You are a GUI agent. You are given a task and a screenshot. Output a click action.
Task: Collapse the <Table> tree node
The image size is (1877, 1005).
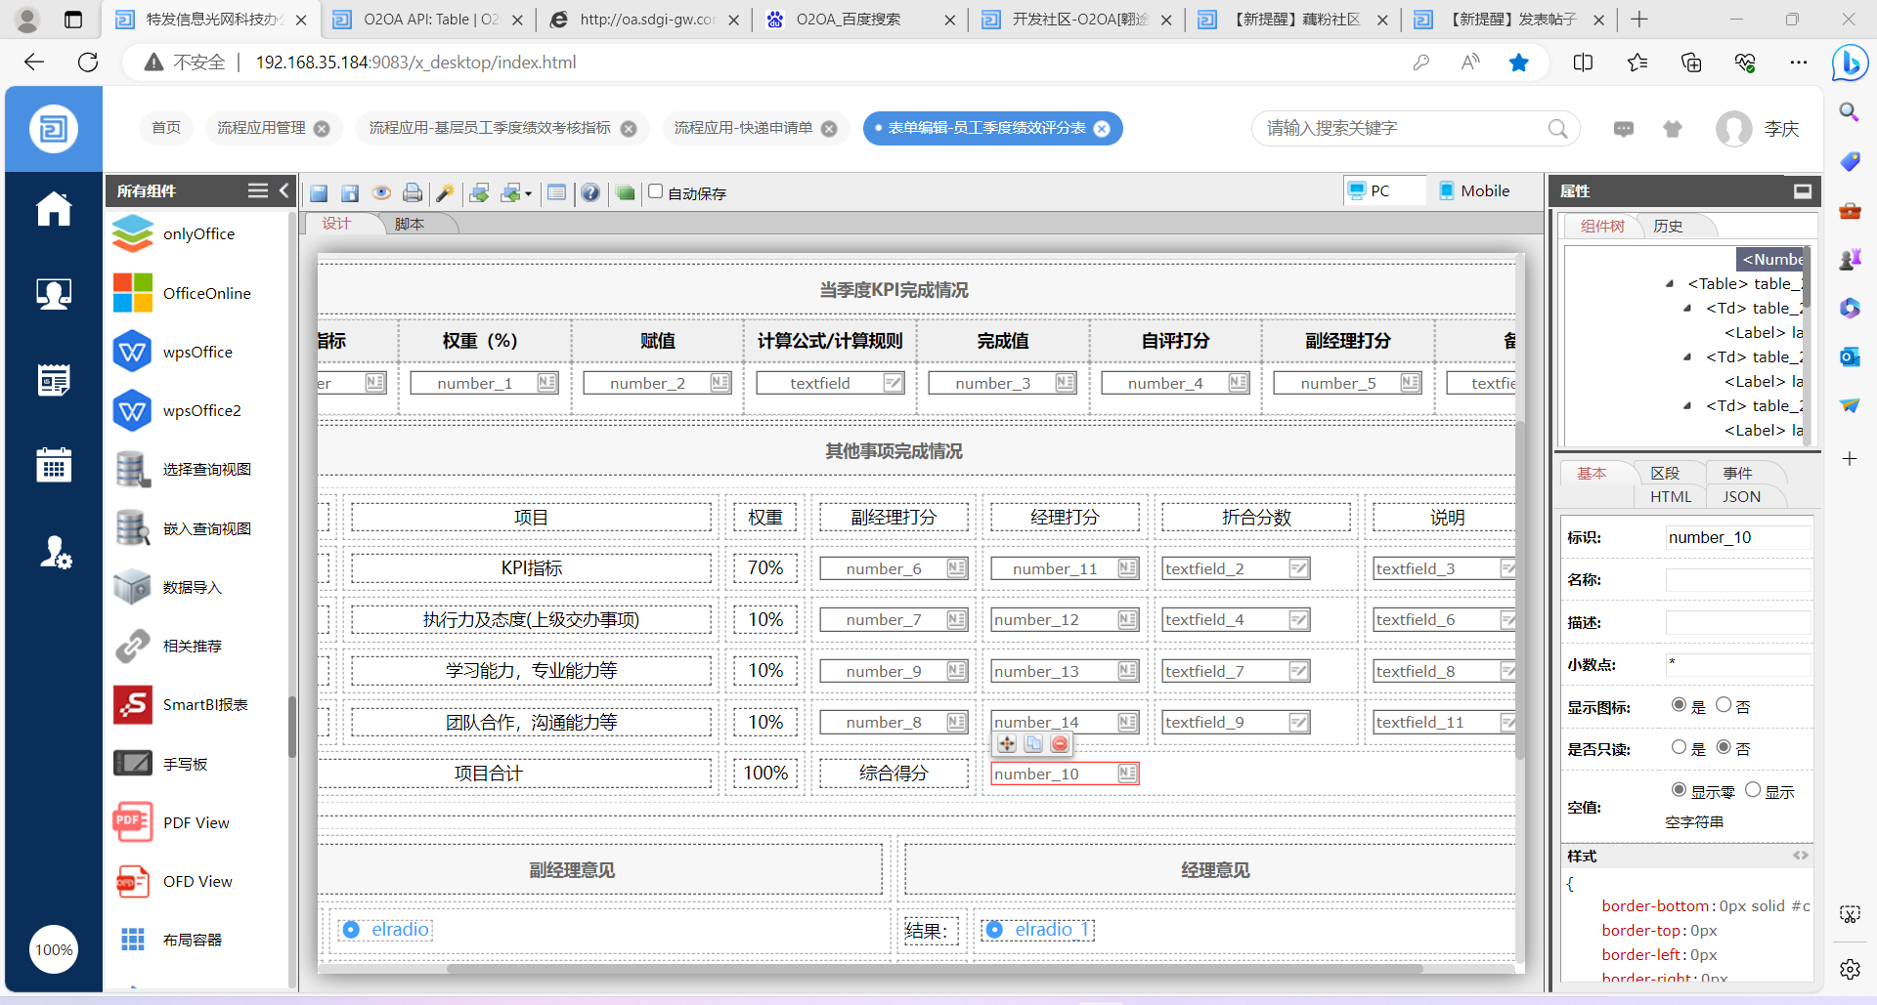pyautogui.click(x=1670, y=284)
